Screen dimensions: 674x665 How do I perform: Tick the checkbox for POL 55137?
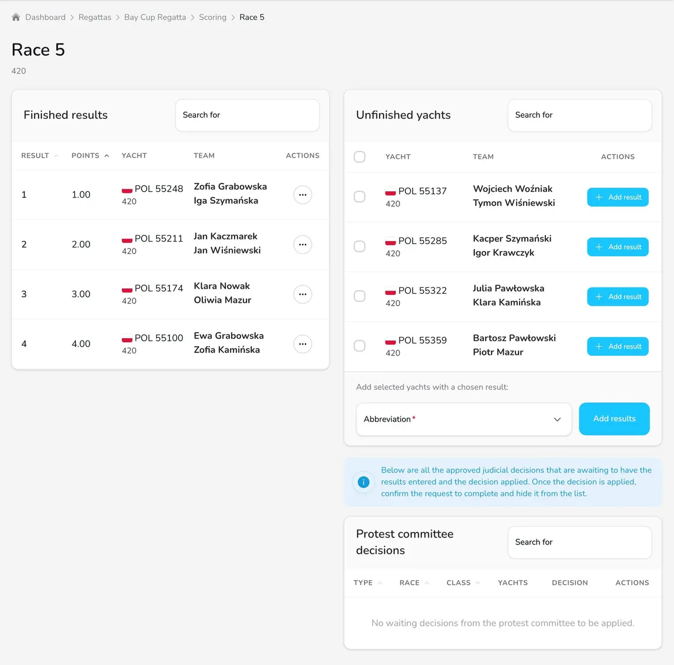(359, 197)
